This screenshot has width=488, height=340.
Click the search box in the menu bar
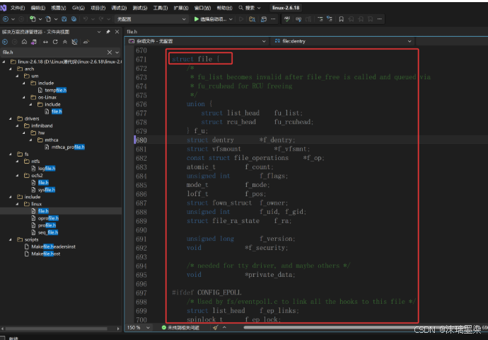click(250, 8)
